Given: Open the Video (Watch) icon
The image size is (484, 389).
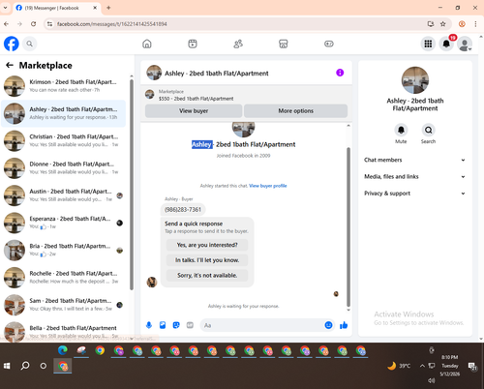Looking at the screenshot, I should point(193,44).
